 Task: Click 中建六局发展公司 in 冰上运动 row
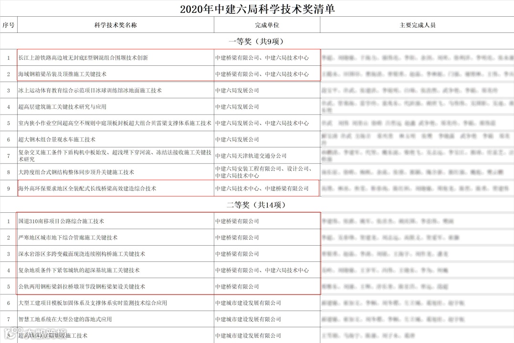click(237, 91)
